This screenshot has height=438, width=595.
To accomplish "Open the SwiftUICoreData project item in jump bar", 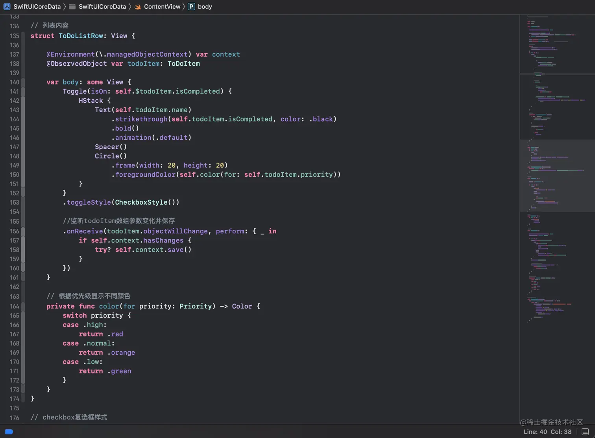I will coord(32,6).
